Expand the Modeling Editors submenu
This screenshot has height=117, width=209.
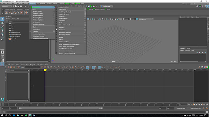pyautogui.click(x=43, y=14)
